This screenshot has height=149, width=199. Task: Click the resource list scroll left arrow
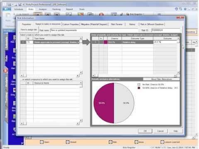click(22, 123)
